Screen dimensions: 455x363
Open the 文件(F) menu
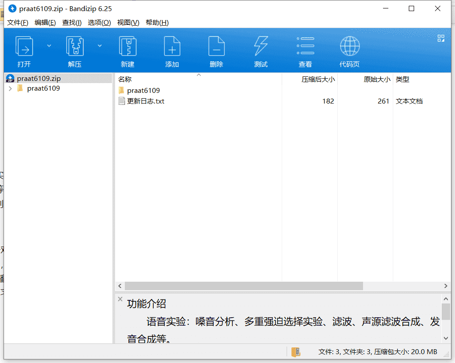tap(17, 23)
